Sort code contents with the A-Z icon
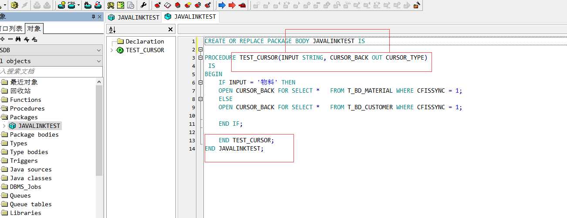The width and height of the screenshot is (567, 218). point(112,29)
